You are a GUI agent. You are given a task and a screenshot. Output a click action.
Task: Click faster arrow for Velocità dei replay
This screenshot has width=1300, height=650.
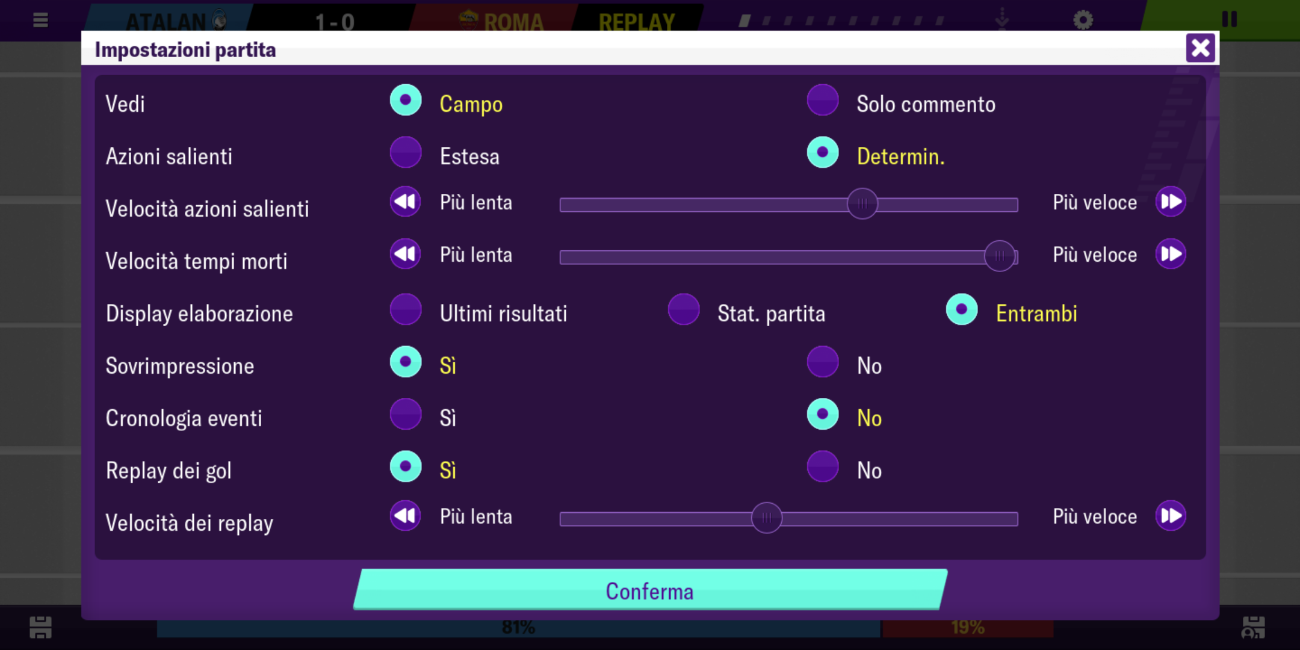(x=1171, y=516)
